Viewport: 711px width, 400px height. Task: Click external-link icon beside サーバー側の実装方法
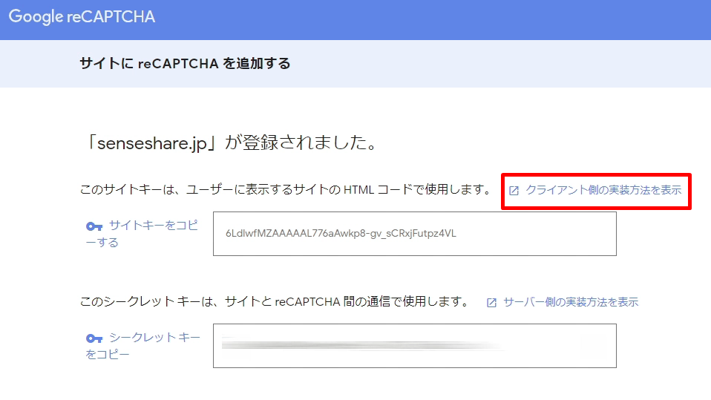(x=491, y=303)
